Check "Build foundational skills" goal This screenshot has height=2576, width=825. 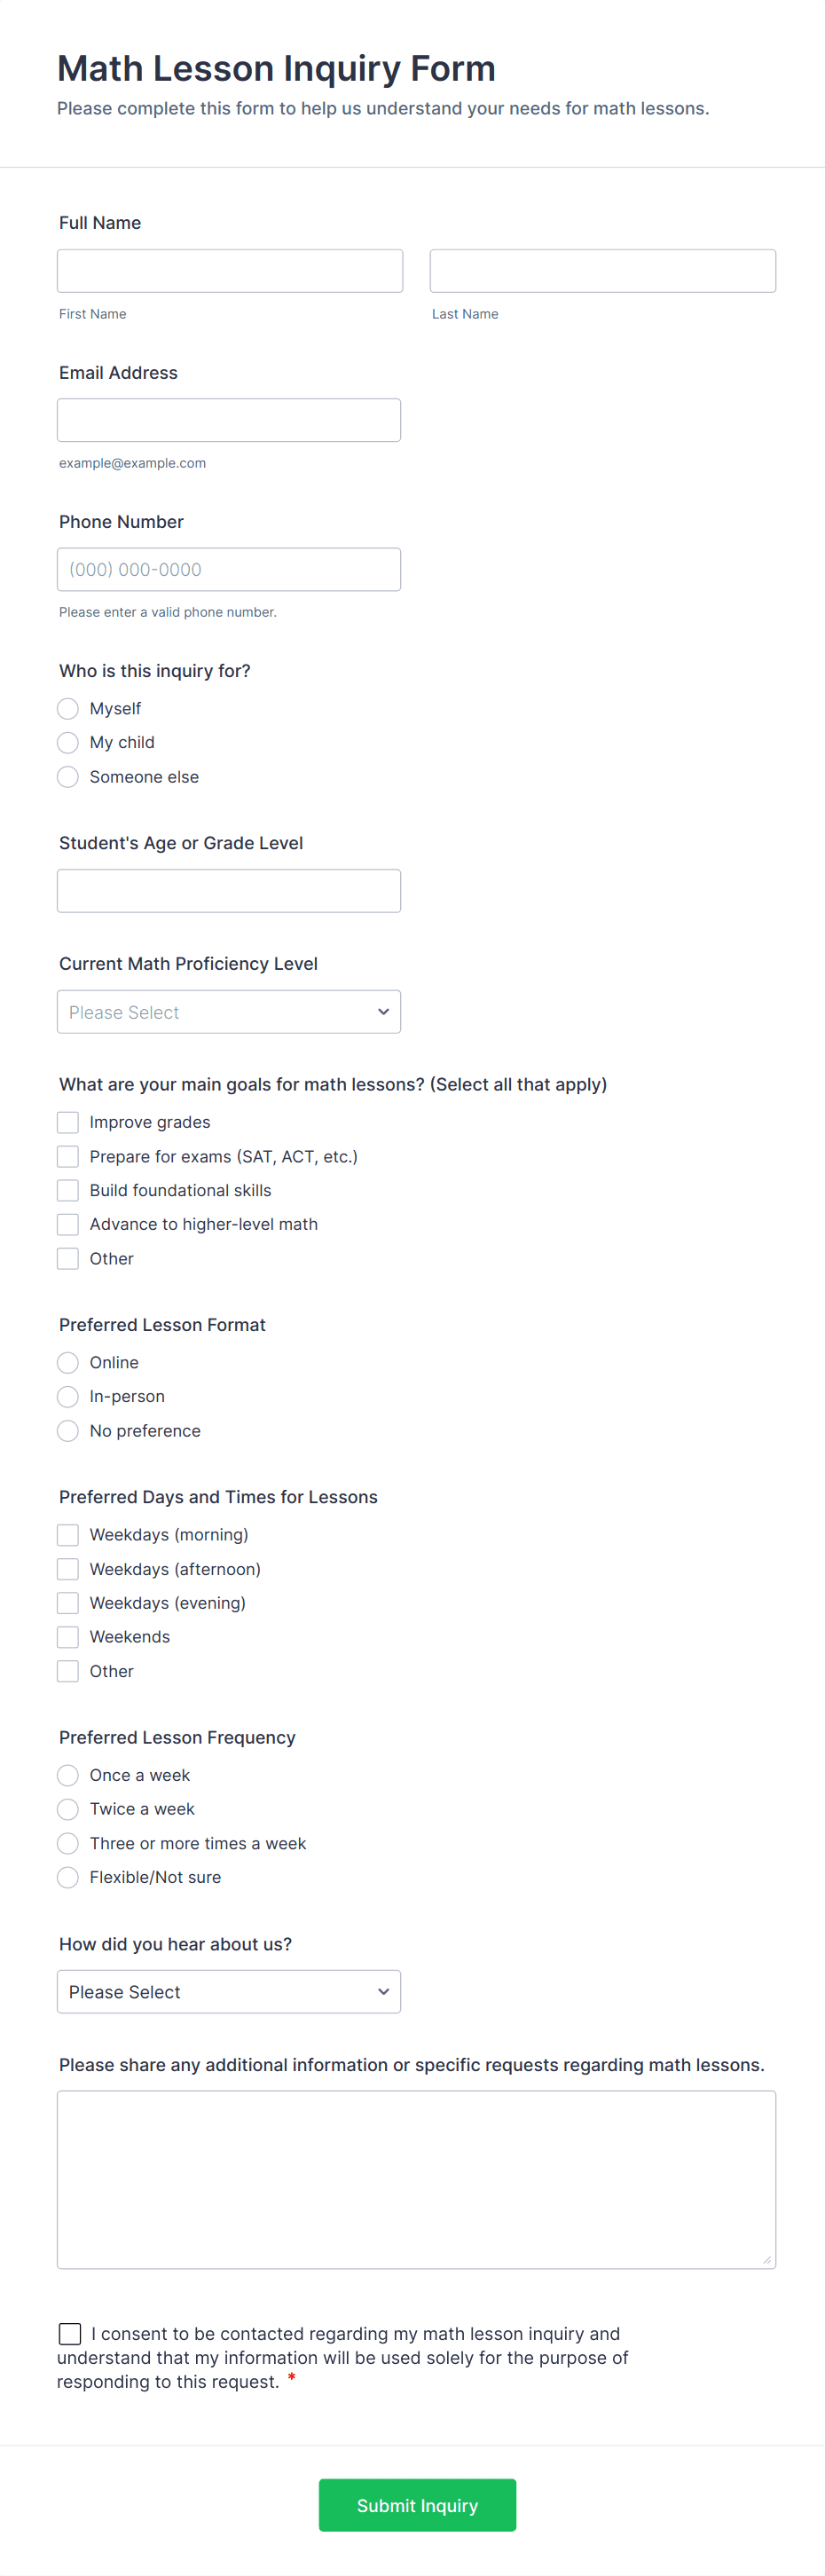click(67, 1190)
